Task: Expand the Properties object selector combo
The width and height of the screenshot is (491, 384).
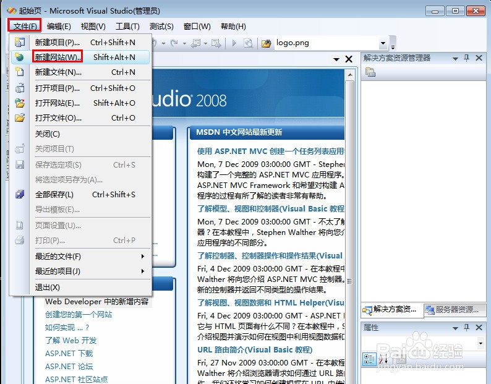Action: [x=480, y=343]
